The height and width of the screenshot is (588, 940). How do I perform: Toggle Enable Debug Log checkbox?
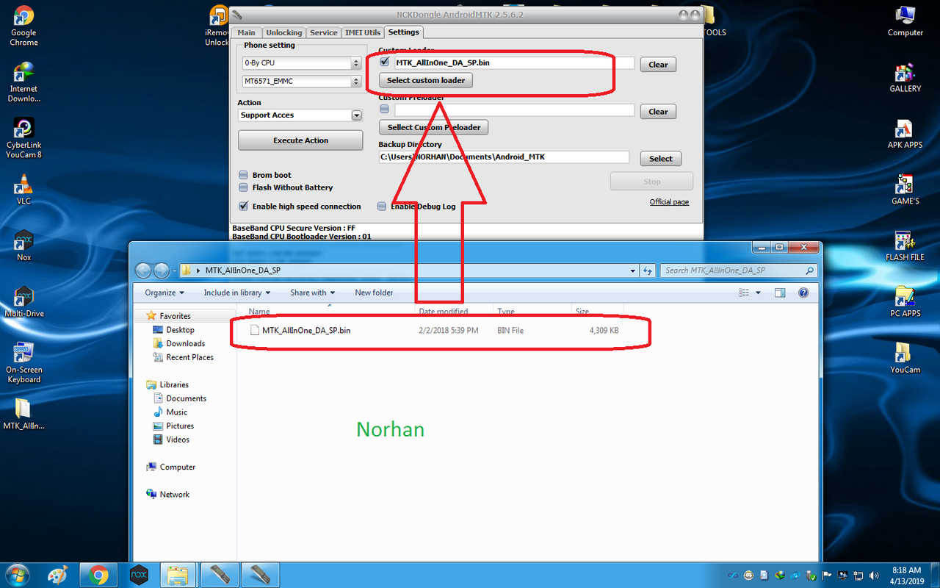pyautogui.click(x=381, y=207)
